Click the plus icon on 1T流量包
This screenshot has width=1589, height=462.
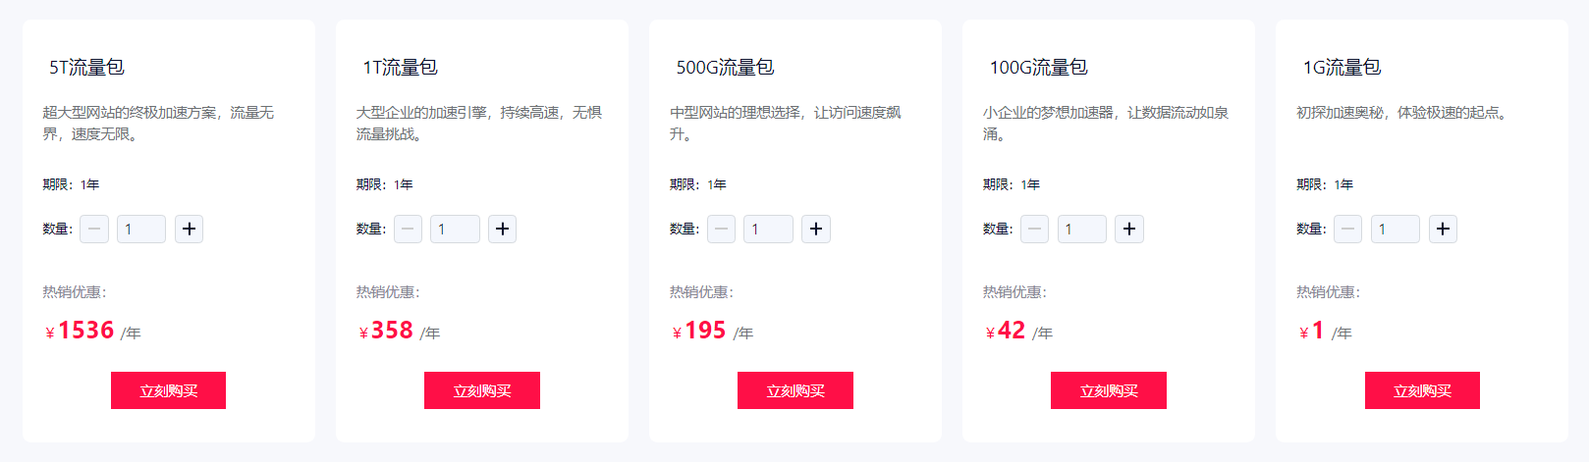click(502, 229)
